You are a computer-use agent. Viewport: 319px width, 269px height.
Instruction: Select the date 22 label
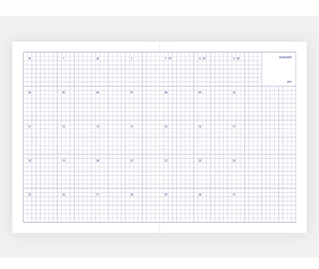pos(166,161)
